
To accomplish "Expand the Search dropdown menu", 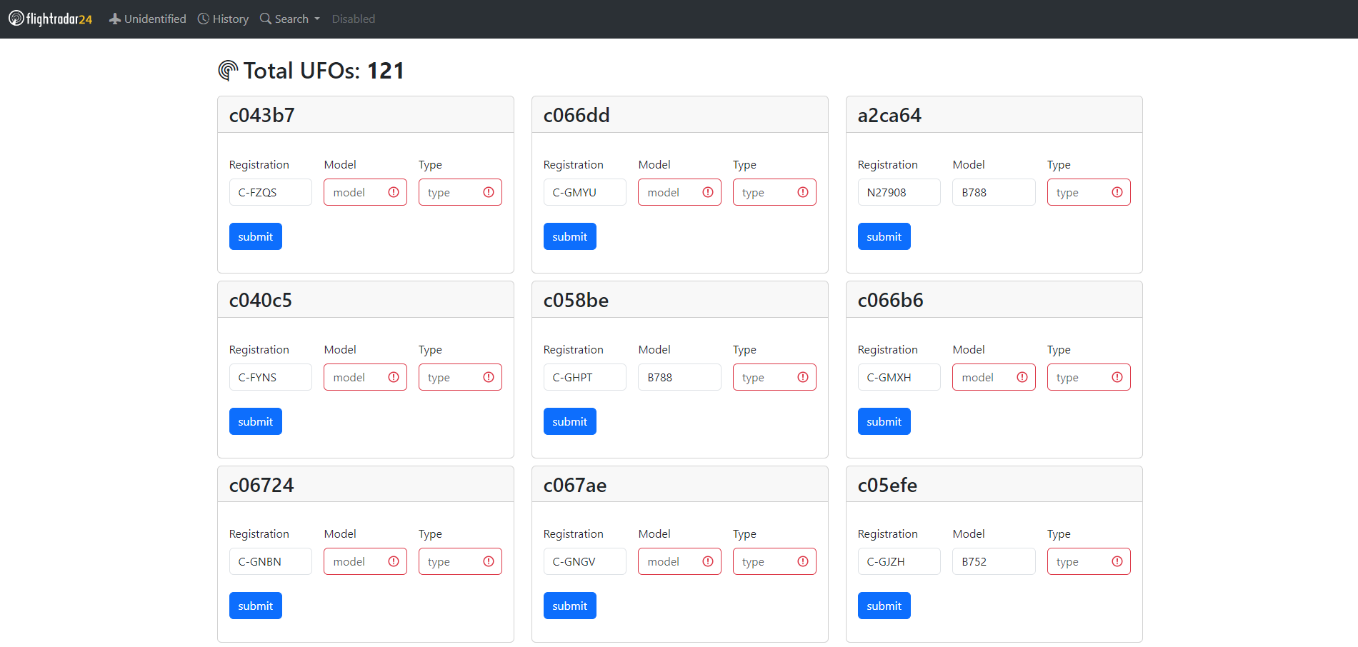I will coord(290,19).
